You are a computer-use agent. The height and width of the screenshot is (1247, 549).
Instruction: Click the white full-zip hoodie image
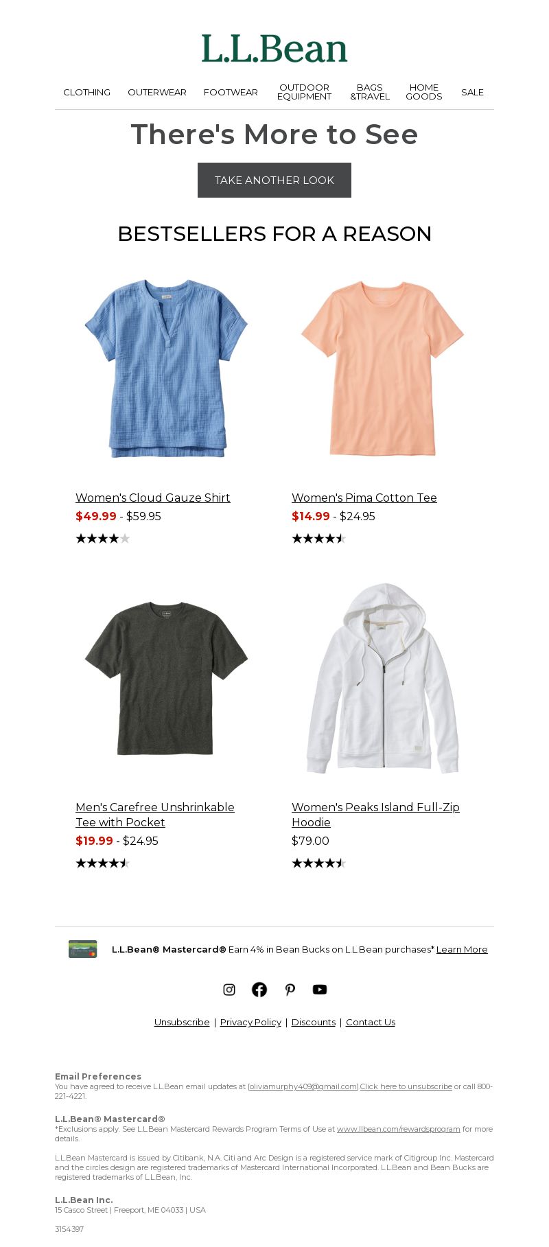(382, 679)
